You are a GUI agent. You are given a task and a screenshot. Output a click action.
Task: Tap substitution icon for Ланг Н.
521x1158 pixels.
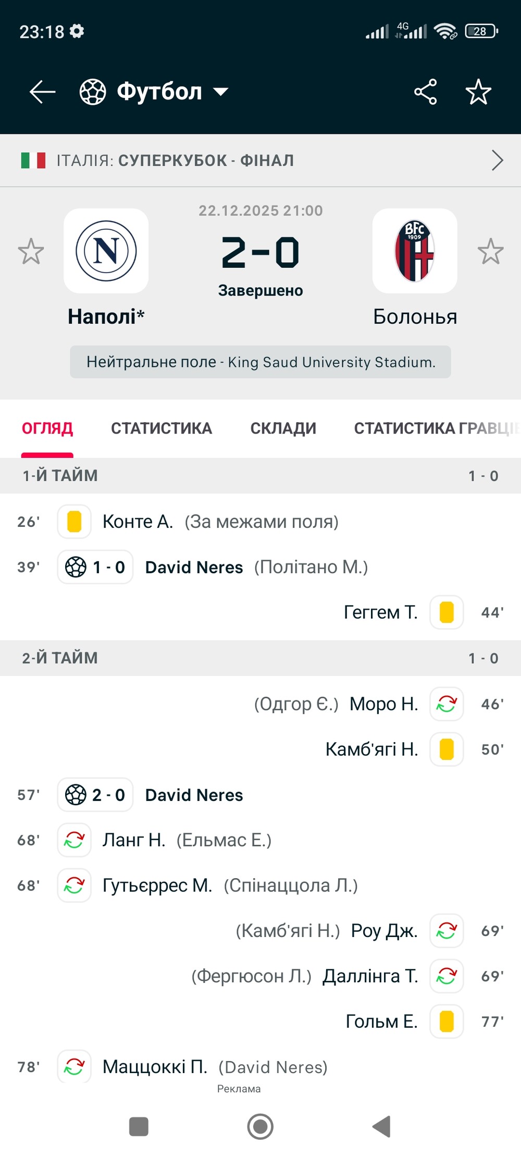pos(75,840)
